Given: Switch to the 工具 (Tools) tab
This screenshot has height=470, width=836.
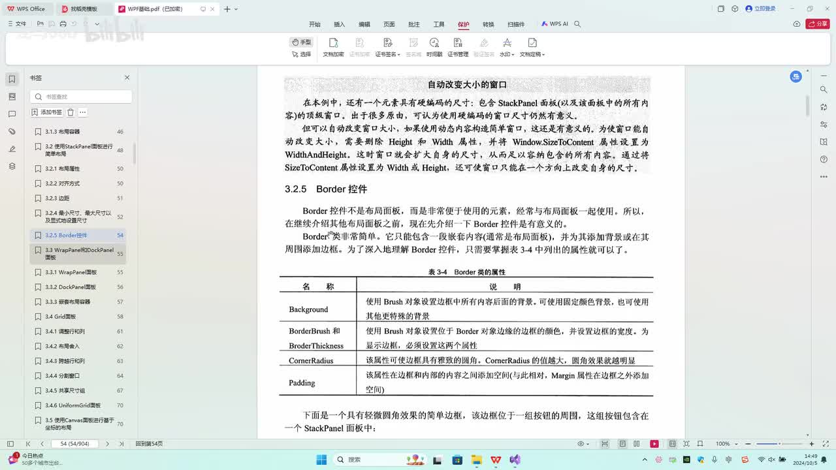Looking at the screenshot, I should (x=439, y=24).
